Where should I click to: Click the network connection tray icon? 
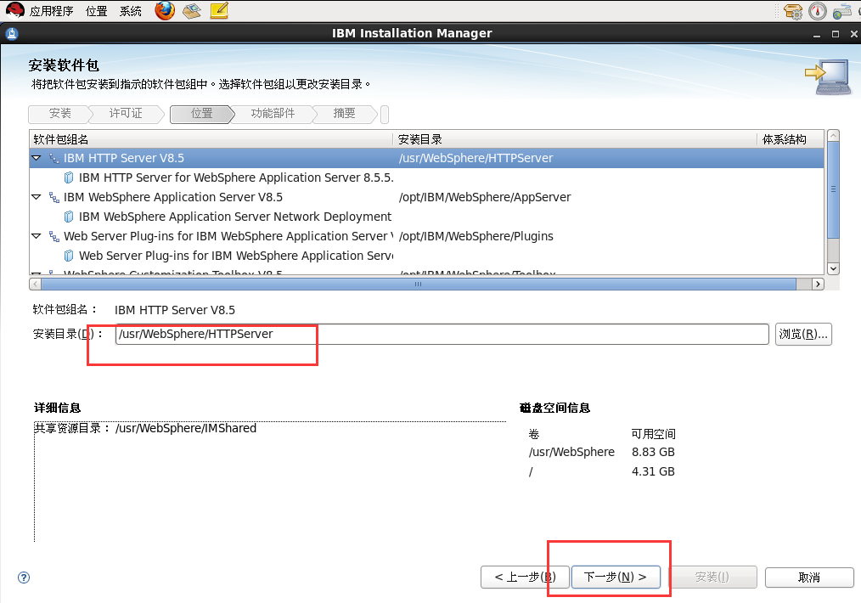(x=841, y=11)
